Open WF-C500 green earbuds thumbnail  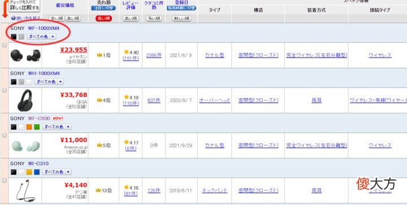coord(25,146)
